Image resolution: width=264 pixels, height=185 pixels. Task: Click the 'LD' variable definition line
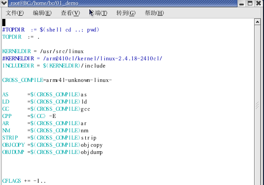(44, 102)
